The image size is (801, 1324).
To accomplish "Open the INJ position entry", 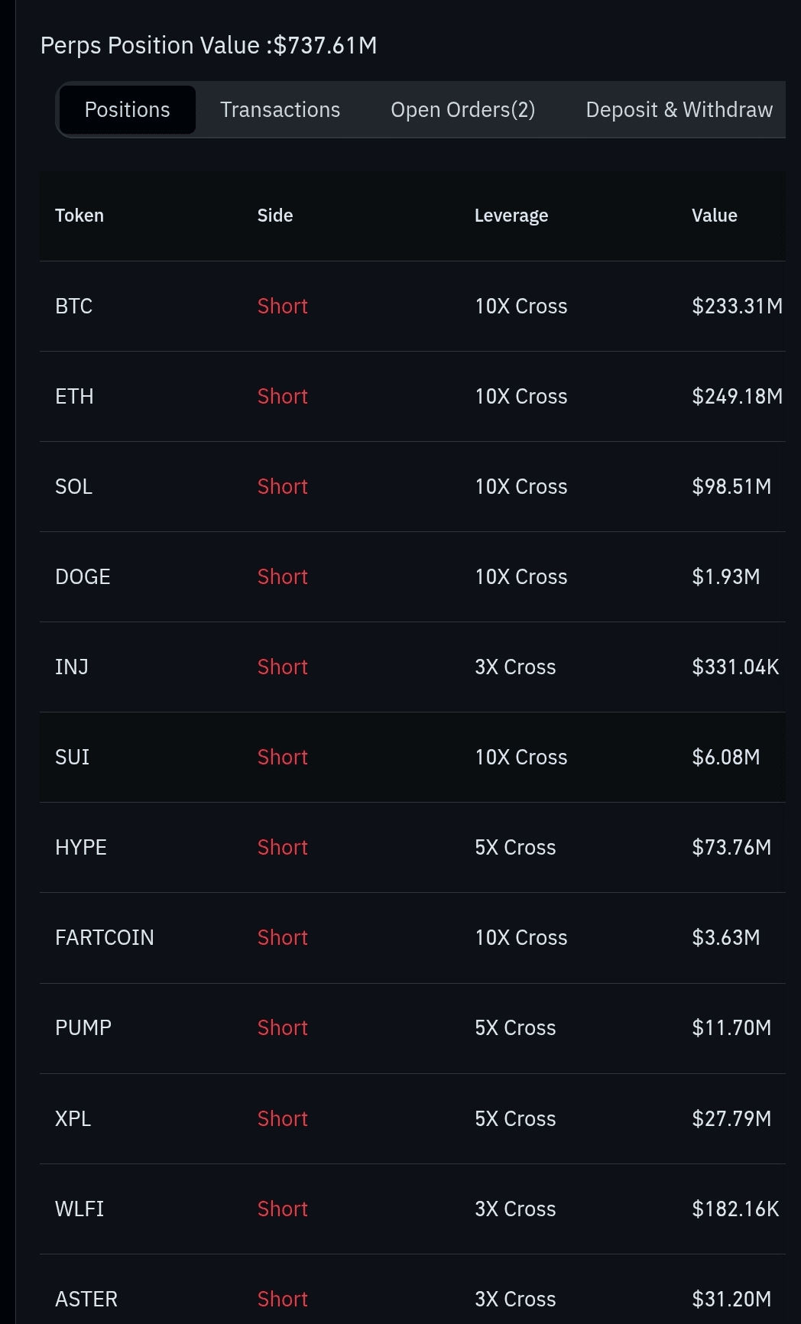I will click(72, 667).
